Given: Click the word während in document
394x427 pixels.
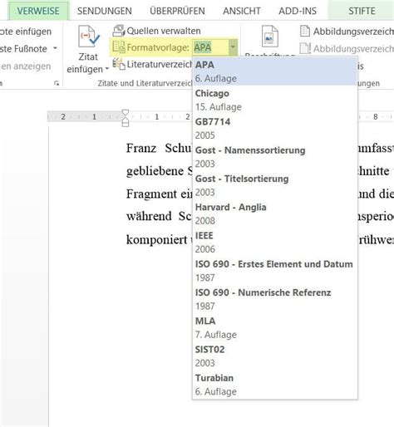Looking at the screenshot, I should click(x=149, y=216).
